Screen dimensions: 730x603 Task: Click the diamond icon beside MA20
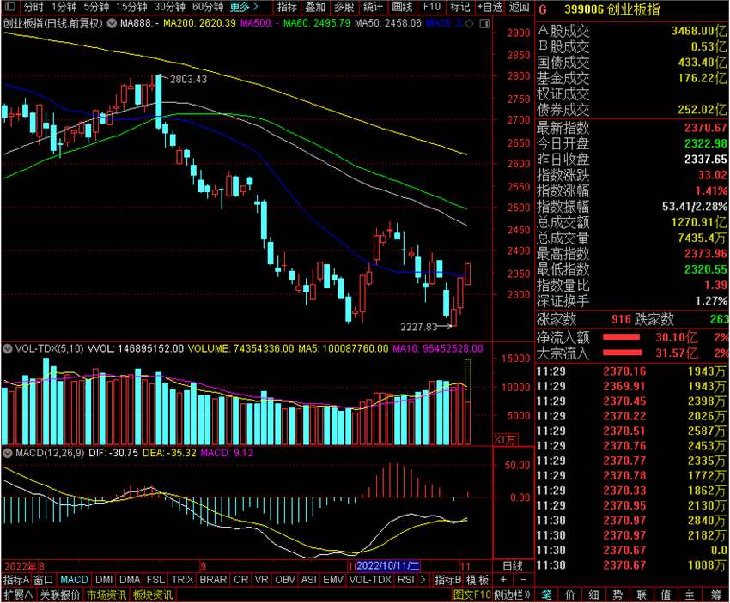[470, 23]
